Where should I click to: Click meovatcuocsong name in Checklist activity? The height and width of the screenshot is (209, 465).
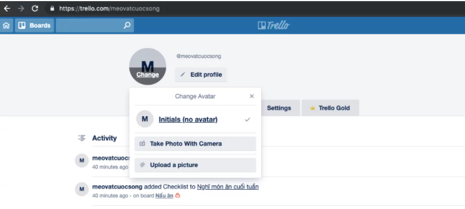(x=117, y=187)
